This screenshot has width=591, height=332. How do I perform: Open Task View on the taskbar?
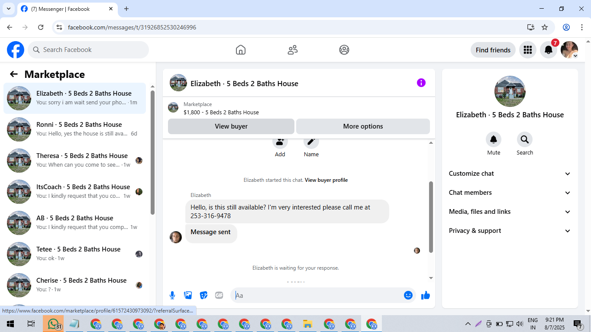tap(31, 324)
